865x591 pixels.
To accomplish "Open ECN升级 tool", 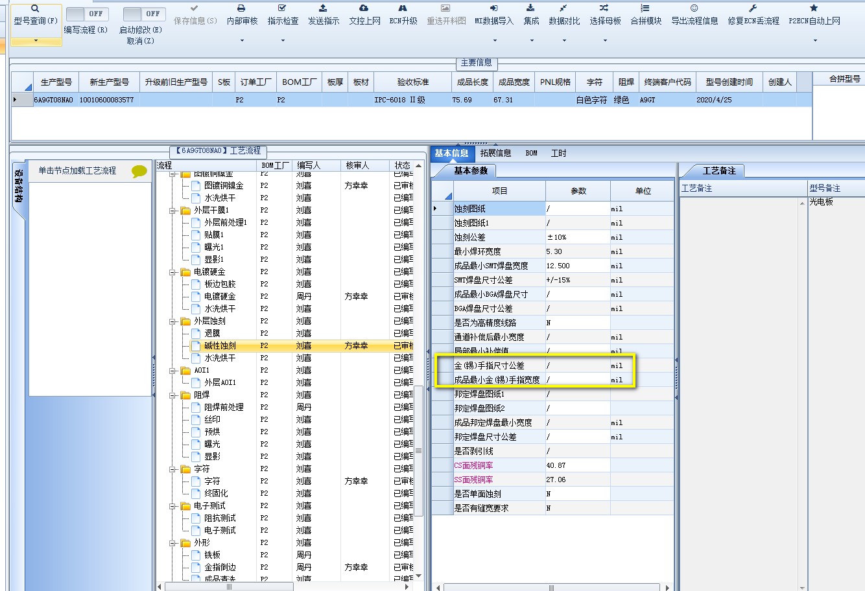I will tap(403, 16).
